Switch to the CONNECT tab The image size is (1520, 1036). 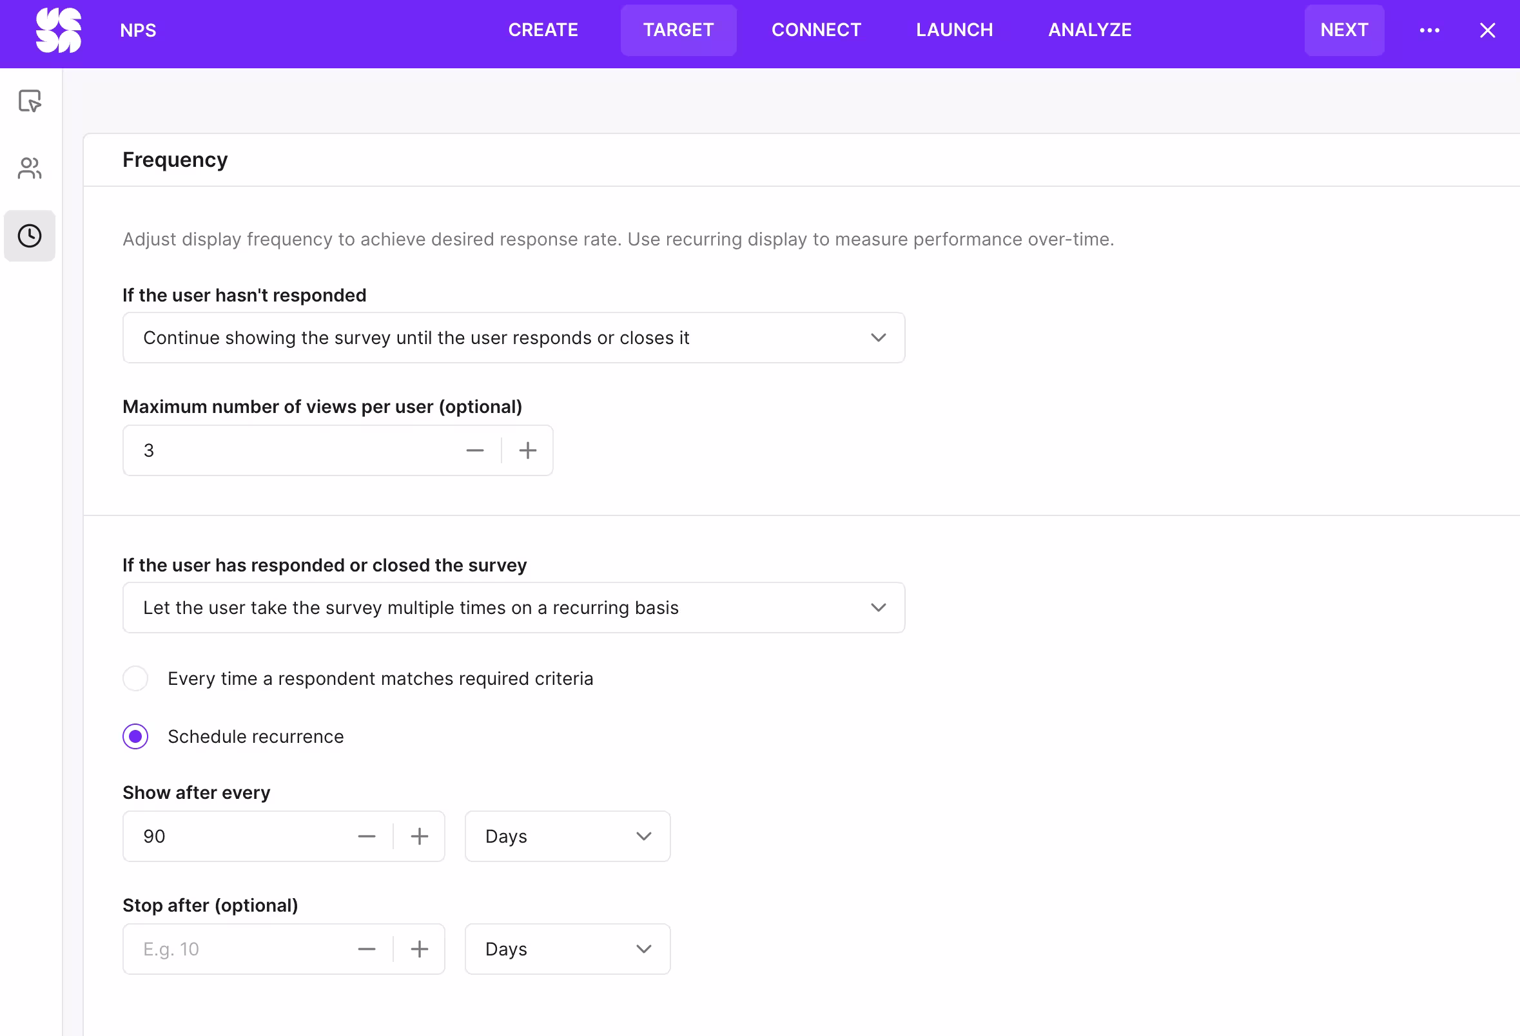815,30
